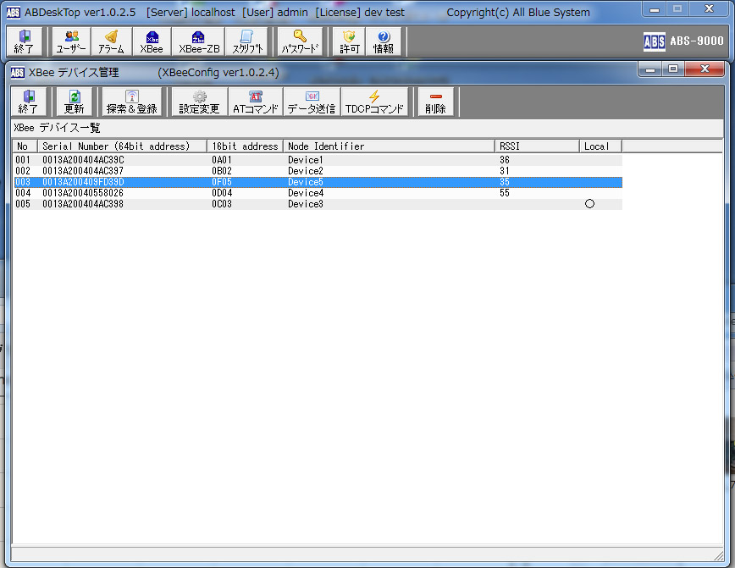Screen dimensions: 735x568
Task: Select serial number 0013A200404AC398
Action: coord(83,204)
